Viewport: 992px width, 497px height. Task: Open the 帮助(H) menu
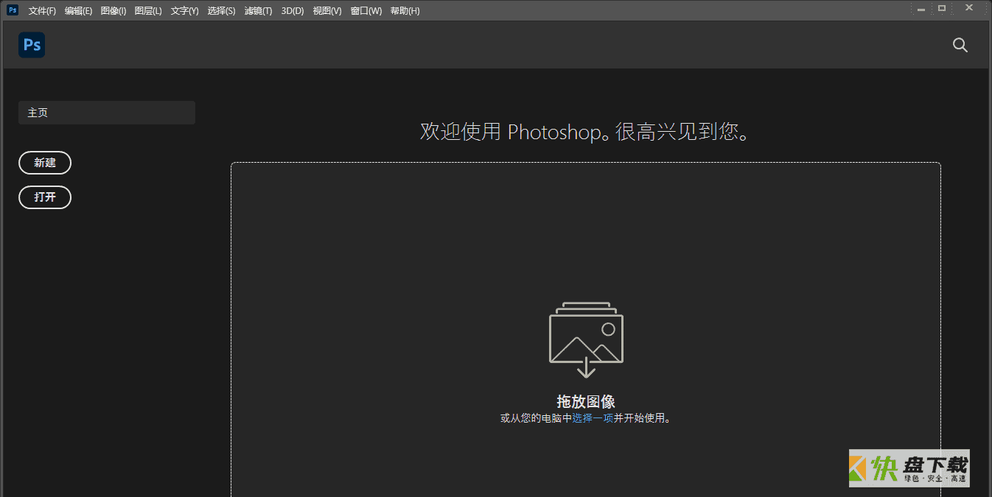[x=405, y=11]
